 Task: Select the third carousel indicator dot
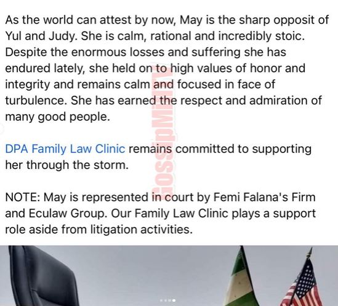point(169,300)
